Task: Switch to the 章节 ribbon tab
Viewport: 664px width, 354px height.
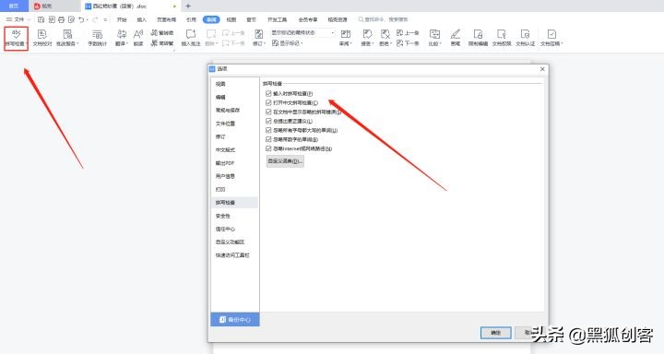Action: (x=252, y=19)
